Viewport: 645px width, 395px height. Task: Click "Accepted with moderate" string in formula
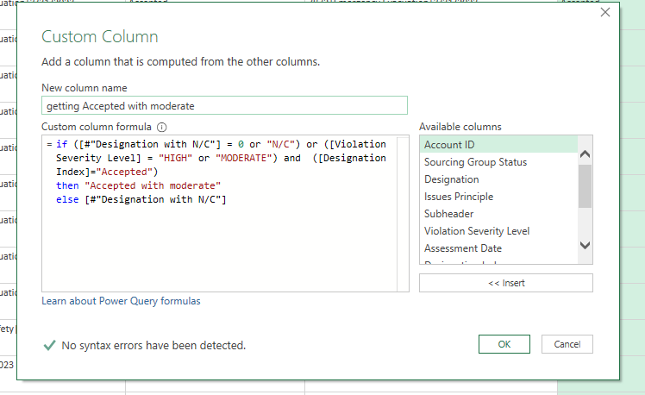[153, 185]
